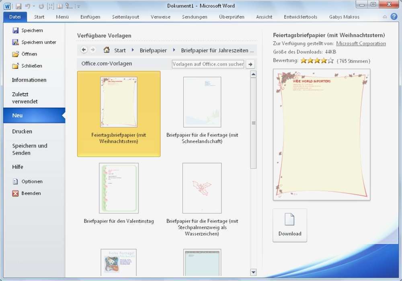
Task: Click the Save icon in the Quick Access toolbar
Action: [x=18, y=6]
